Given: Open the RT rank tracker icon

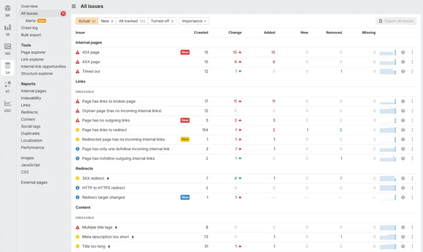Looking at the screenshot, I should (7, 87).
